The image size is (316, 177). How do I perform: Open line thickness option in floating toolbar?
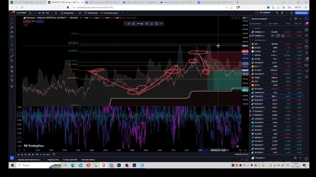click(140, 24)
